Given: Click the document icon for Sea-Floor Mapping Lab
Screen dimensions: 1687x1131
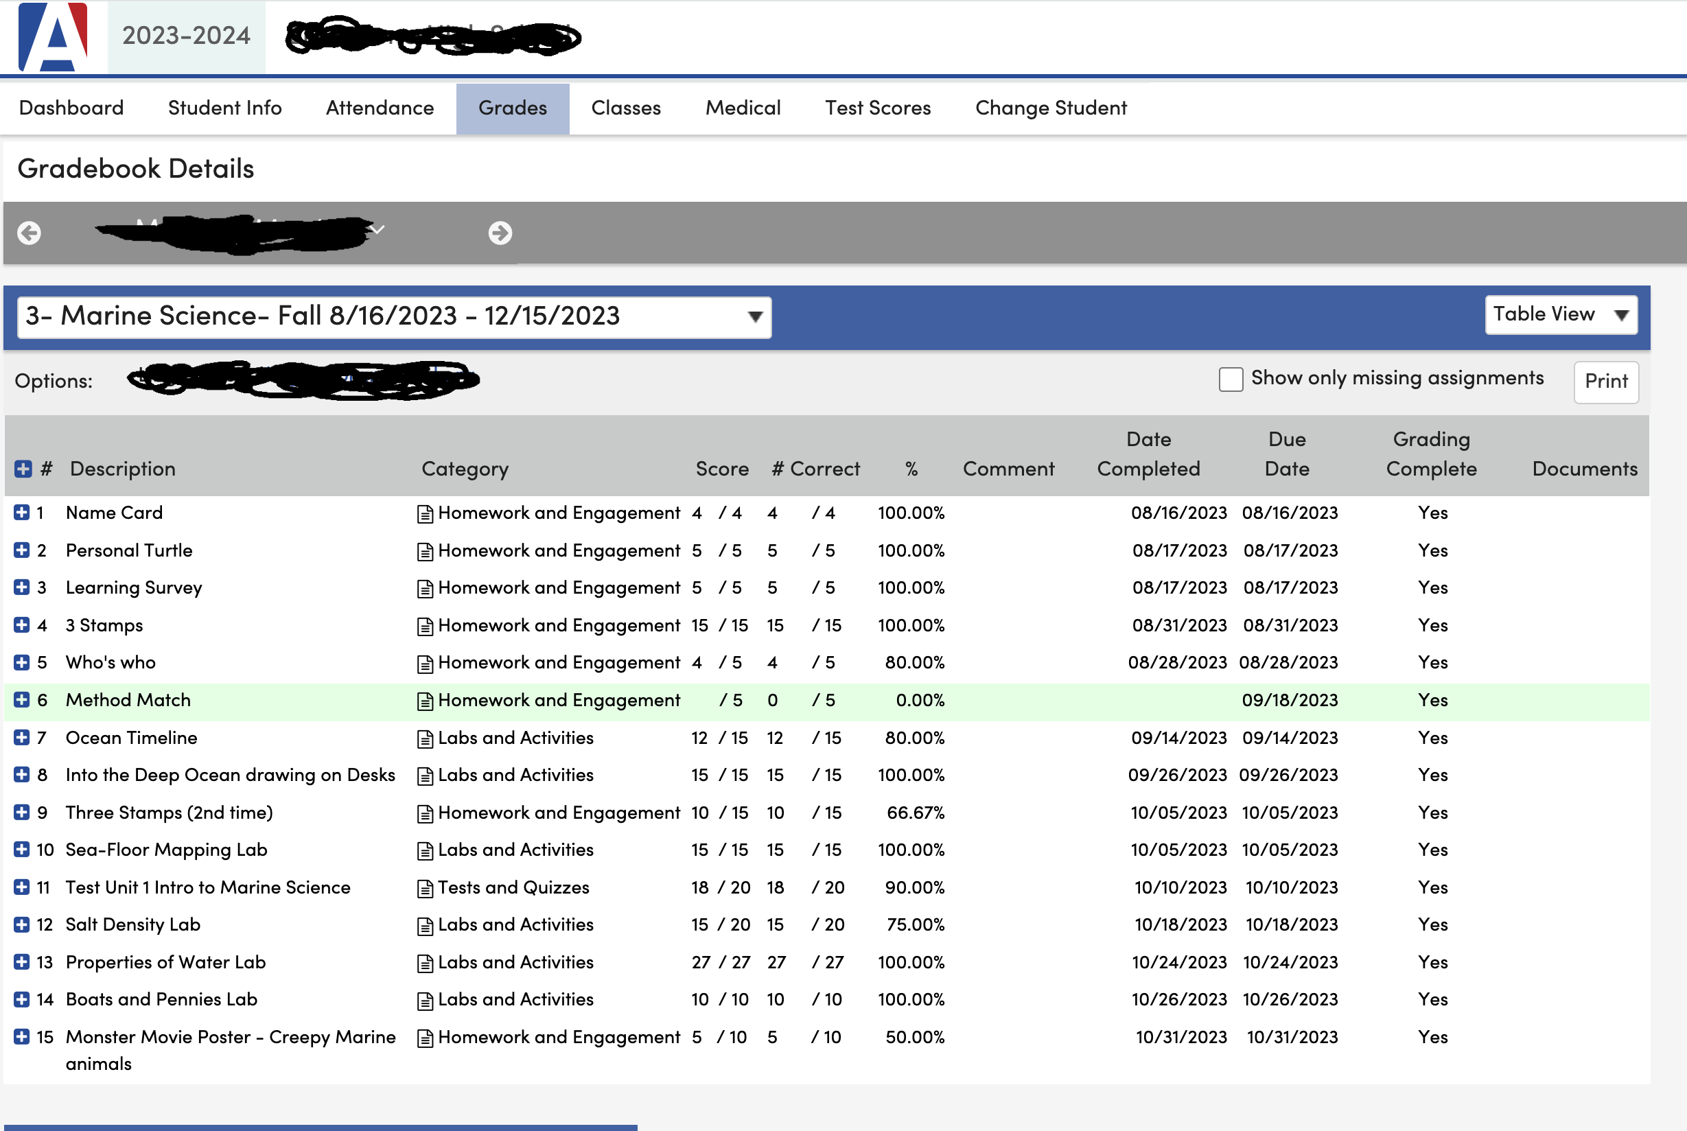Looking at the screenshot, I should click(426, 850).
